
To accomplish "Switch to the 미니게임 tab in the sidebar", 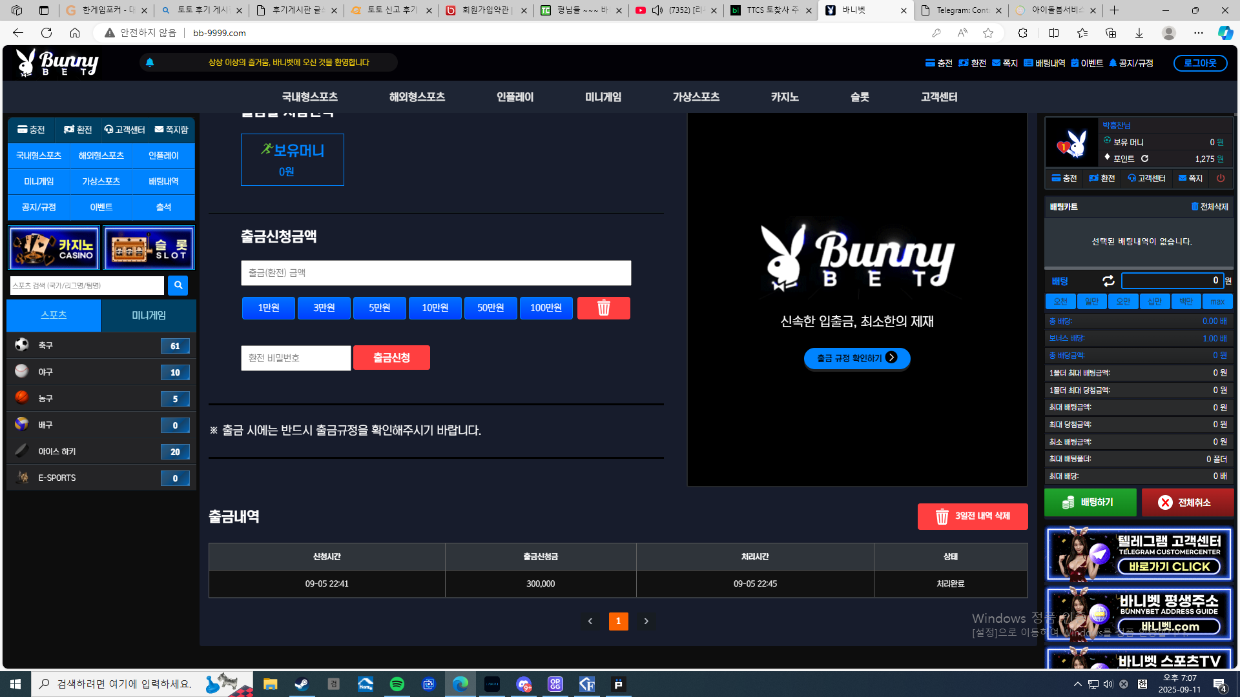I will [x=149, y=315].
